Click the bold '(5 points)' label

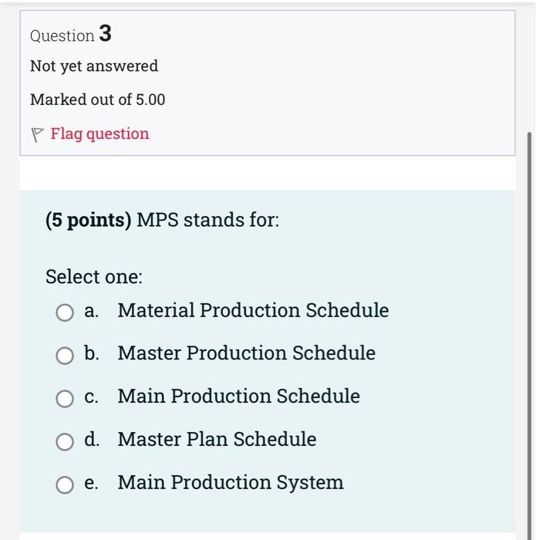88,221
